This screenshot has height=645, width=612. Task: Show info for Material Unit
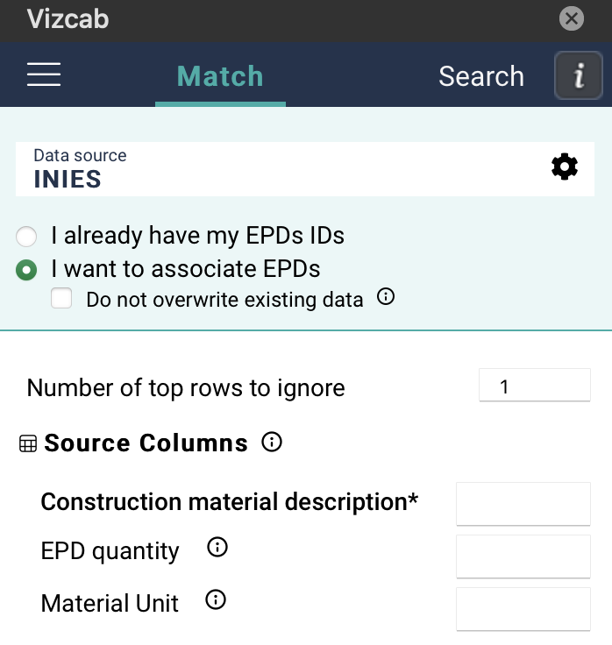tap(215, 600)
